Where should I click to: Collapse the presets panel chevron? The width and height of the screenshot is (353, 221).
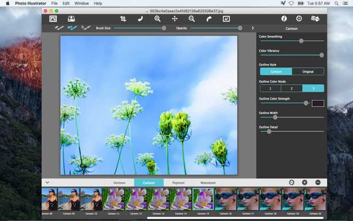pos(47,183)
